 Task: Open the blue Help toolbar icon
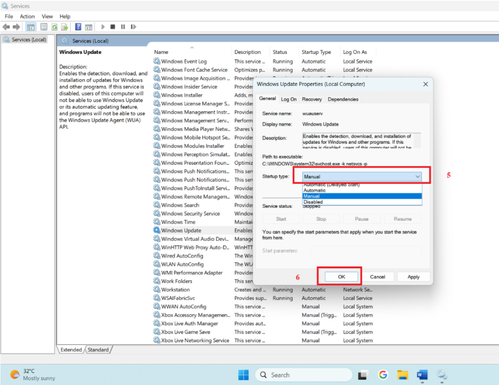(78, 27)
